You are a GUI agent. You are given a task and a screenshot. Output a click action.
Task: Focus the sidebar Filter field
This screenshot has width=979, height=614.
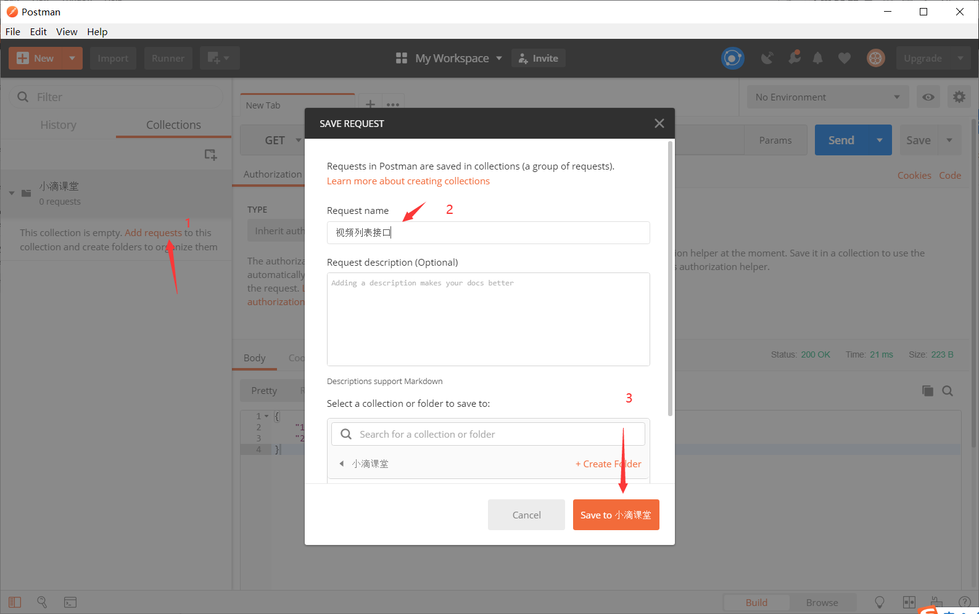116,97
